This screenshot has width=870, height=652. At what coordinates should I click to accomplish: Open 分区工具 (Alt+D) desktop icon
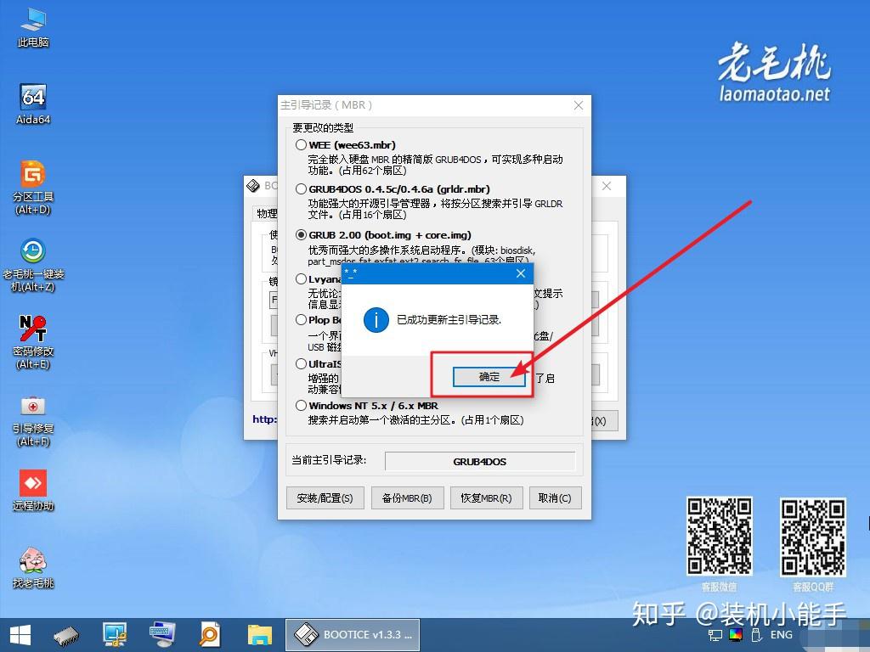pyautogui.click(x=33, y=188)
